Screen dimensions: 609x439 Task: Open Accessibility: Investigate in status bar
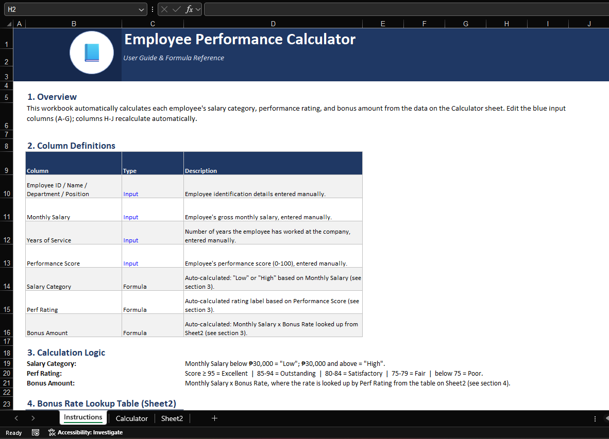pyautogui.click(x=86, y=432)
